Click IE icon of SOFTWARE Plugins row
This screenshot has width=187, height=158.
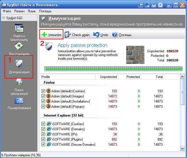coord(49,139)
